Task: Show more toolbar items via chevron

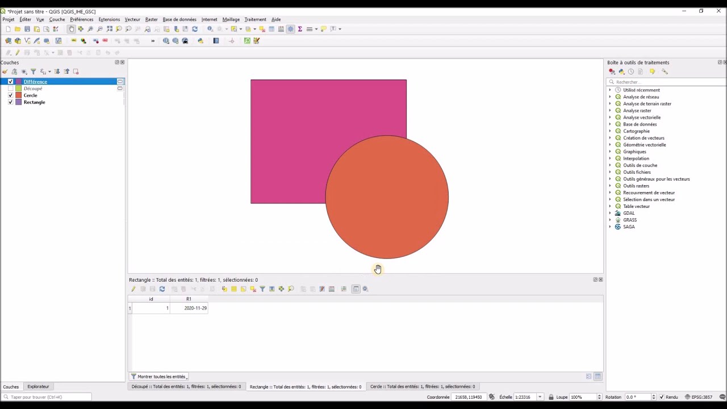Action: (x=153, y=41)
